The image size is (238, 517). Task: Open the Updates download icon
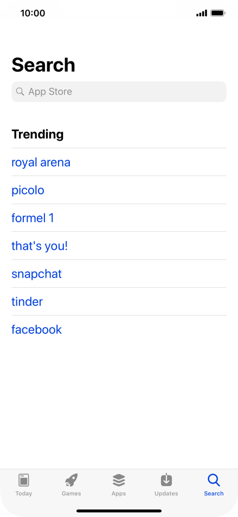click(166, 480)
